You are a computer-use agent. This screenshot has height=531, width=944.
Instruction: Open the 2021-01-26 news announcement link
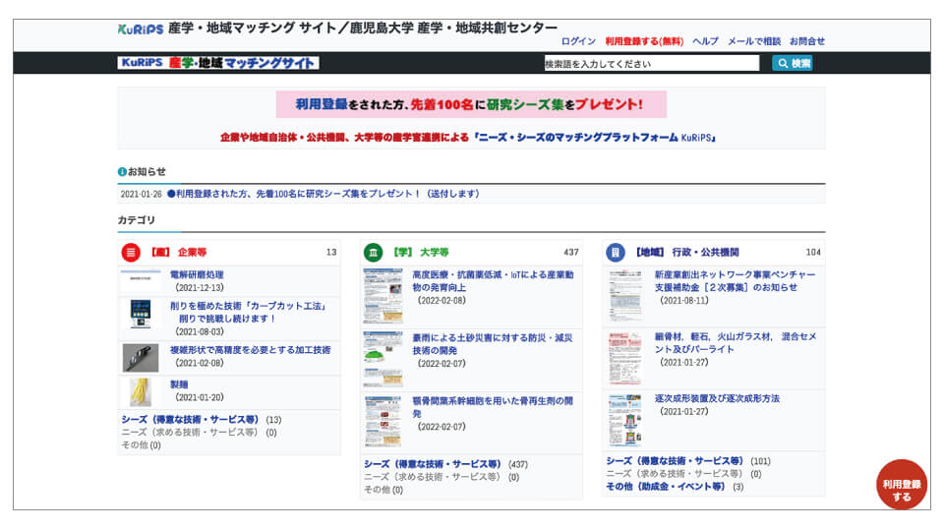(324, 194)
